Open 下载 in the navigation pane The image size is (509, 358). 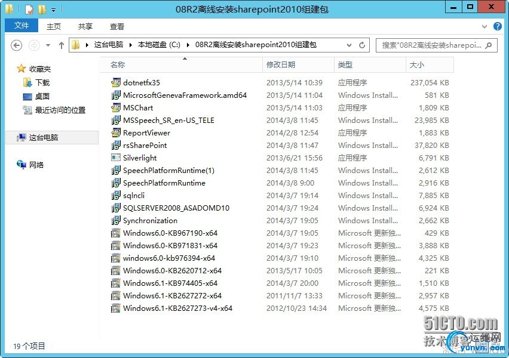[42, 83]
